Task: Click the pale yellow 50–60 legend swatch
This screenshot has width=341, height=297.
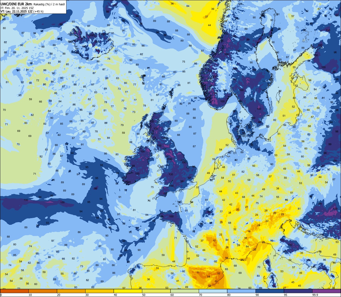Action: pos(156,291)
